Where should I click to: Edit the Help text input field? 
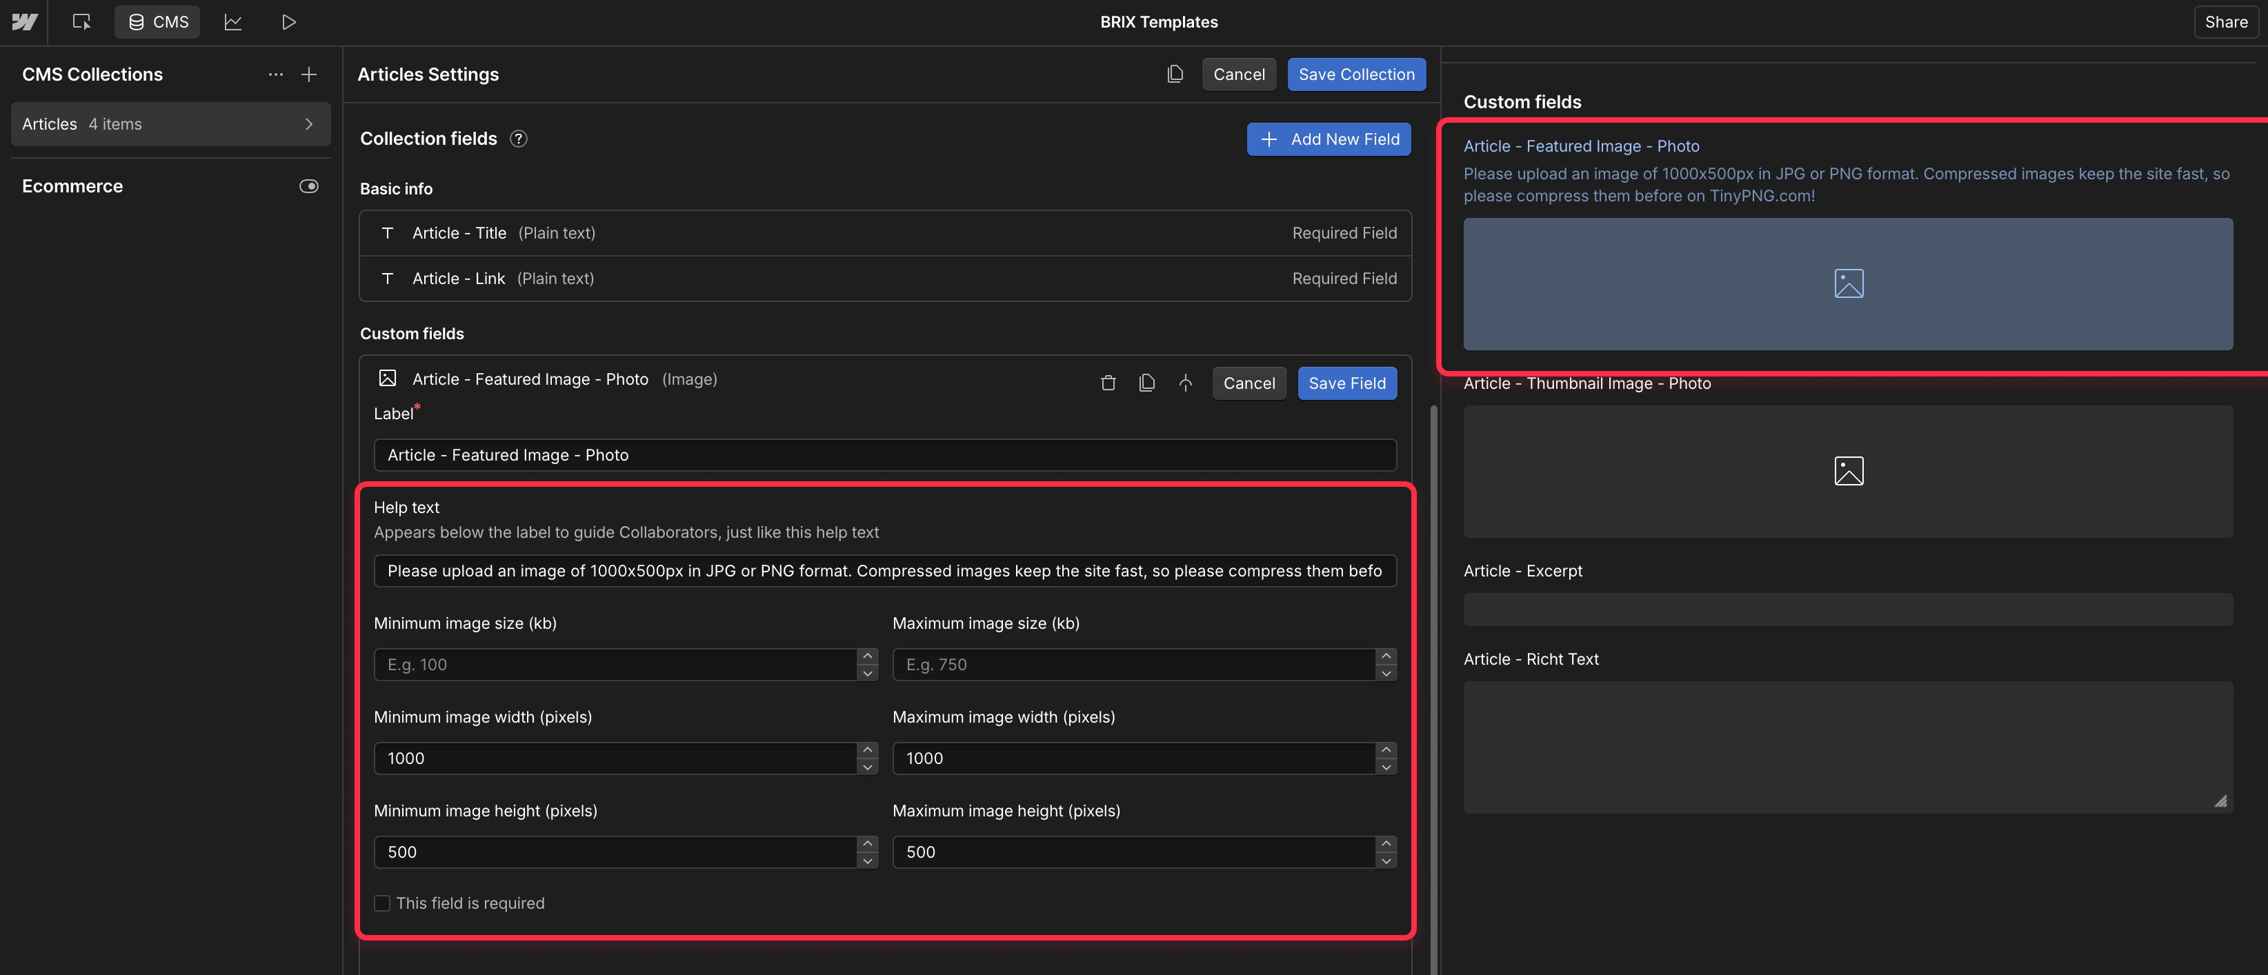pos(885,571)
